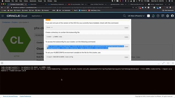Image resolution: width=175 pixels, height=98 pixels.
Task: Open the Todd Sharp bookmark
Action: point(95,10)
